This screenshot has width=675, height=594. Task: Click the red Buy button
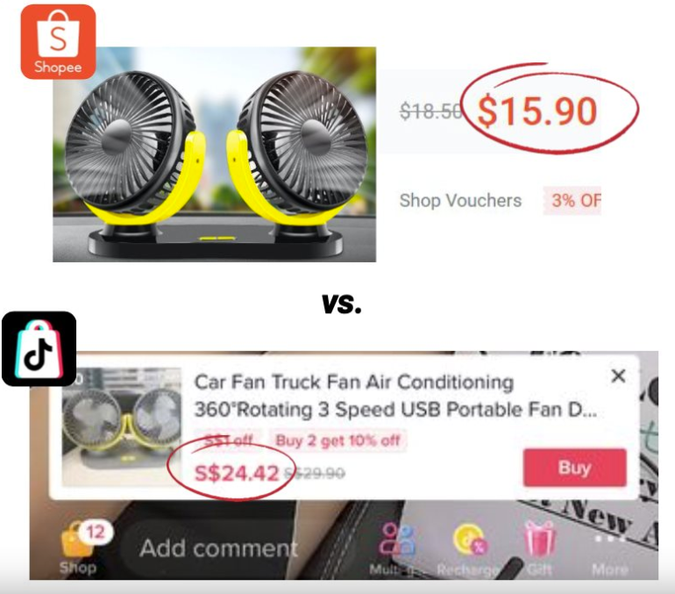575,468
